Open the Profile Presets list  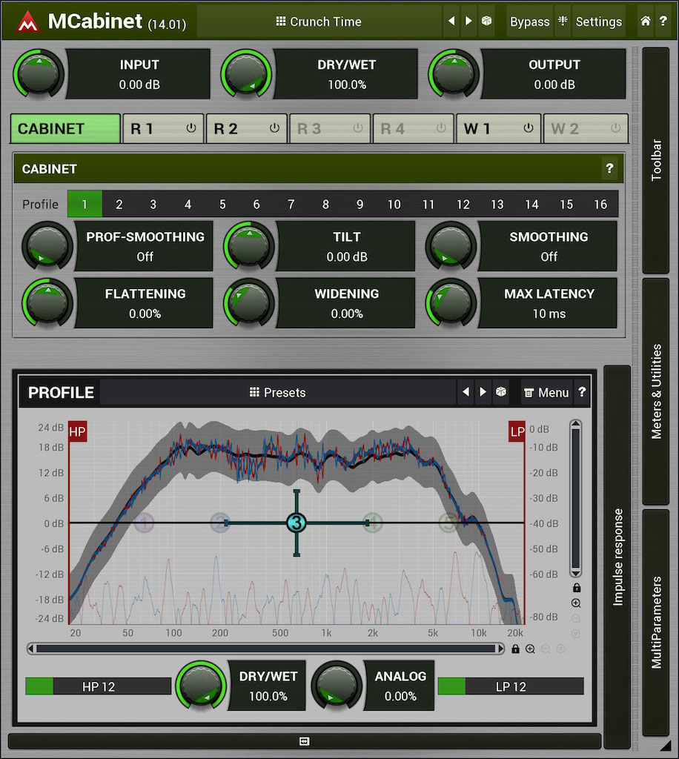pyautogui.click(x=278, y=392)
